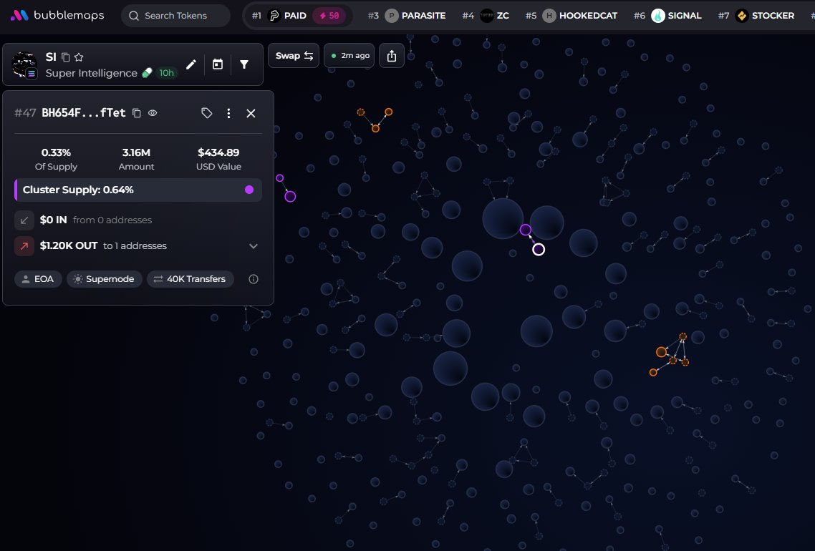The image size is (815, 551).
Task: Click the 2m ago refresh status
Action: [x=349, y=56]
